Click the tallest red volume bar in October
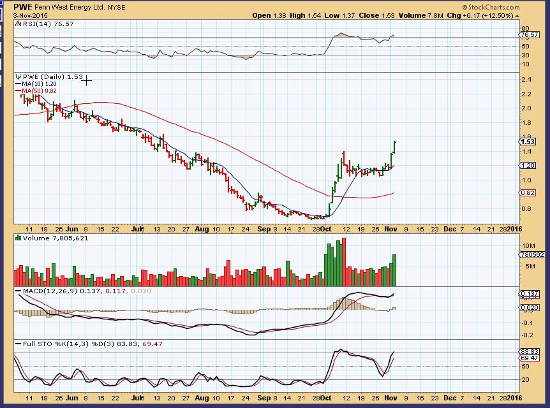550x408 pixels. point(344,262)
